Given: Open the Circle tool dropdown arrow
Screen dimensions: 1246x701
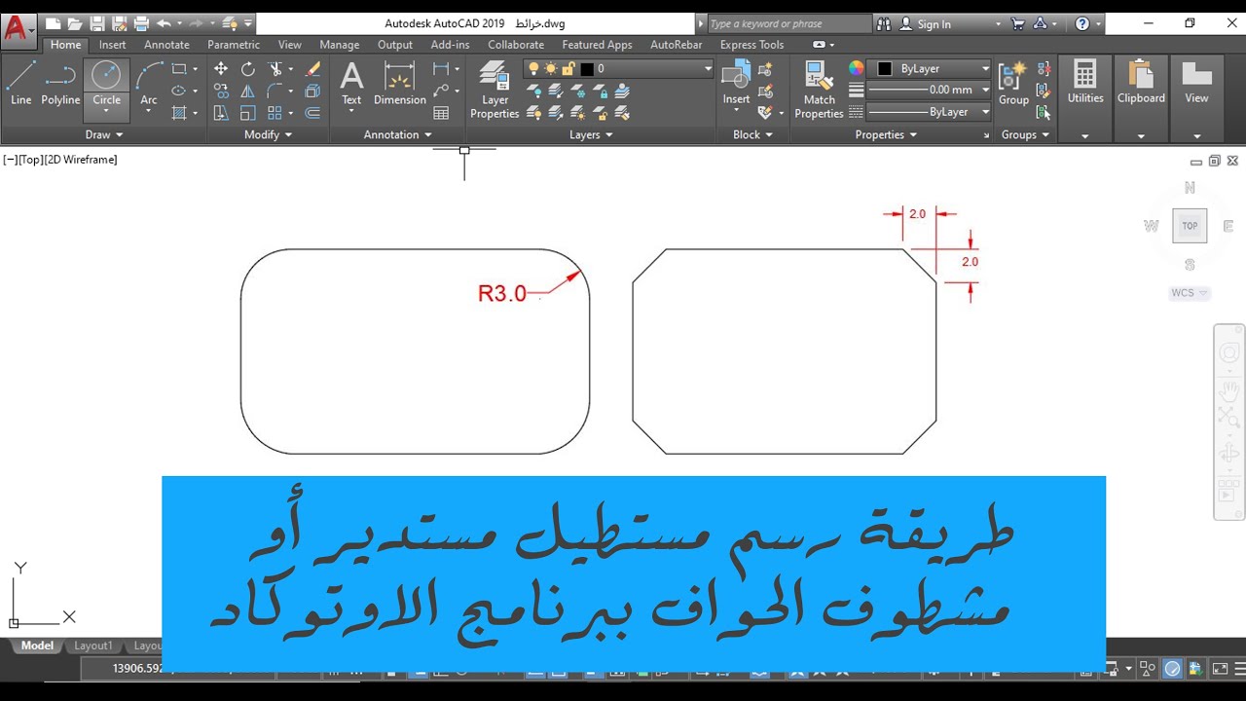Looking at the screenshot, I should [x=106, y=110].
